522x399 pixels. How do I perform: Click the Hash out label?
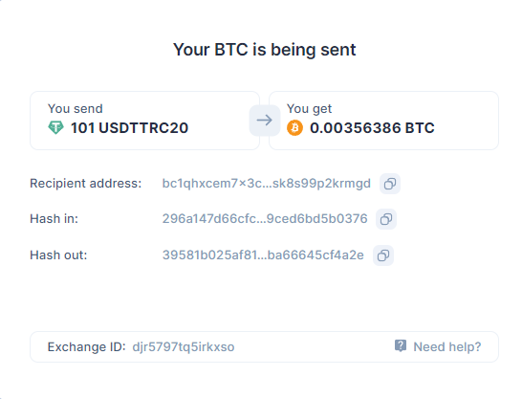[58, 255]
